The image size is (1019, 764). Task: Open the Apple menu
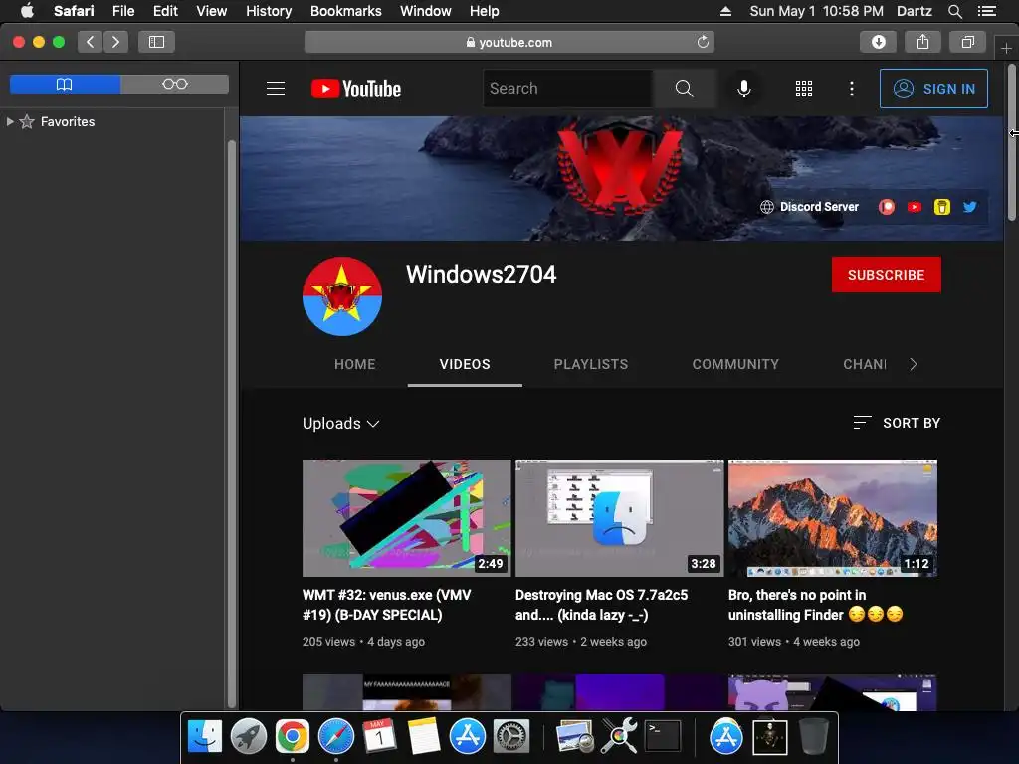click(x=27, y=11)
